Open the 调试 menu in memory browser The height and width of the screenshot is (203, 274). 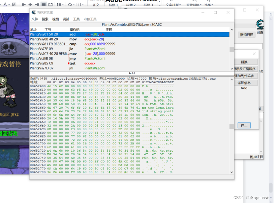tap(66, 19)
